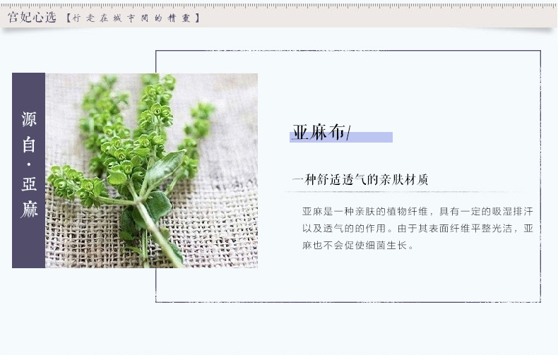Viewport: 558px width, 355px height.
Task: Click the line starting 亚麻是一种亲肤的植物纤维
Action: 417,212
